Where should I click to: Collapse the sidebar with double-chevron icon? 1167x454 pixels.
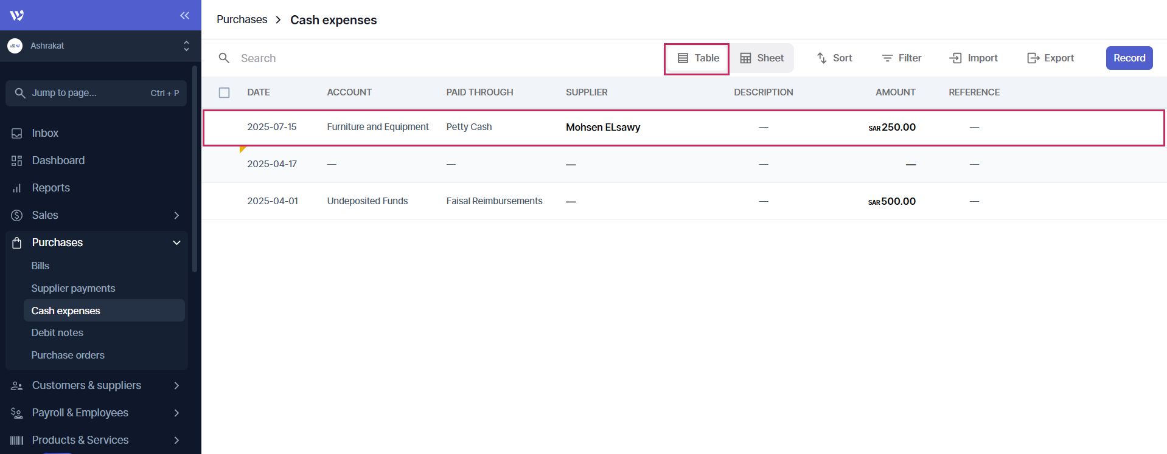184,15
